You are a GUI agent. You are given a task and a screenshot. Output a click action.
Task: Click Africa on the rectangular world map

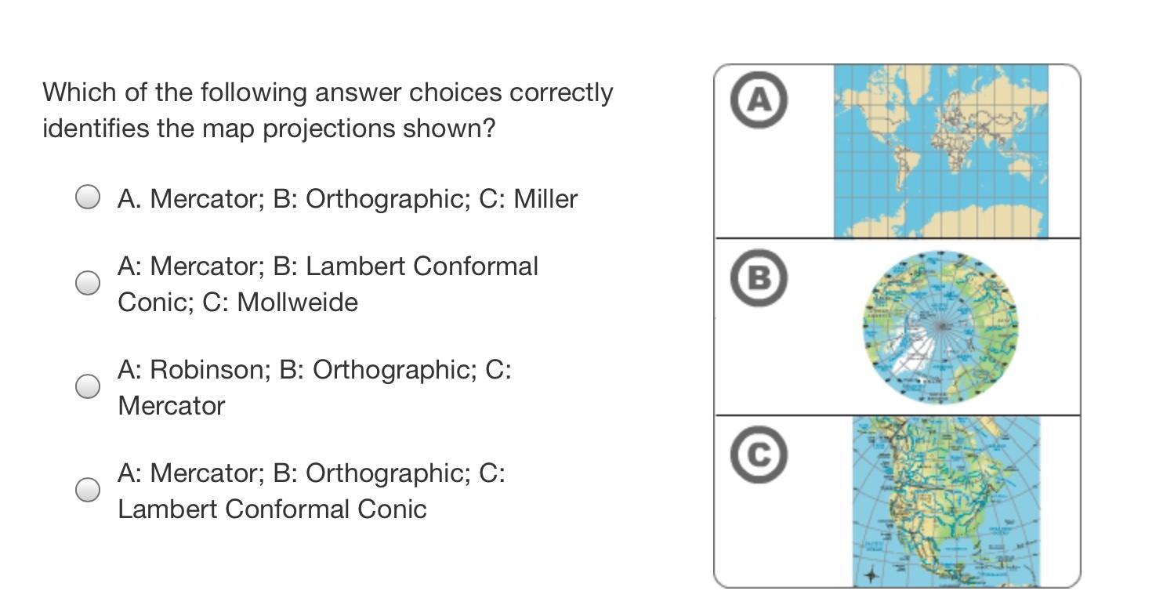tap(951, 149)
